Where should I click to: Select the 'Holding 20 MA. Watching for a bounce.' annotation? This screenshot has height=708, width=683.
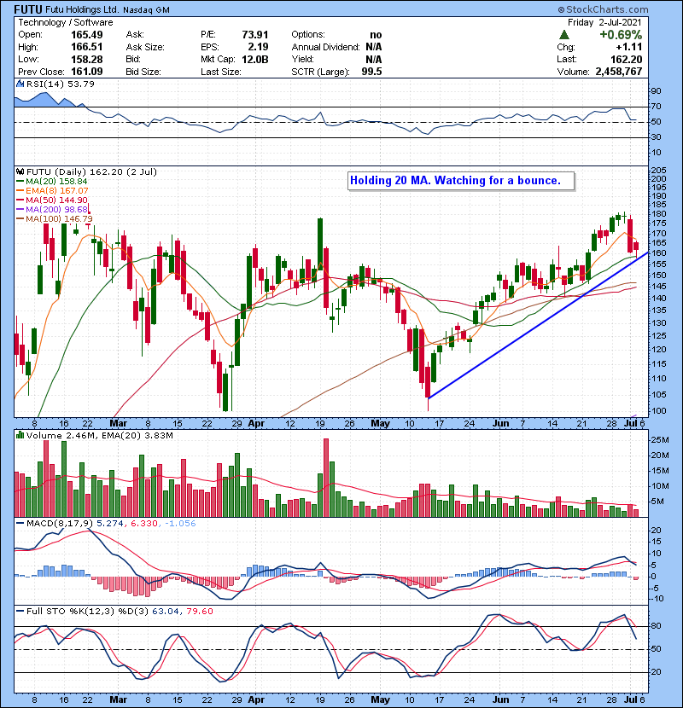pos(461,181)
